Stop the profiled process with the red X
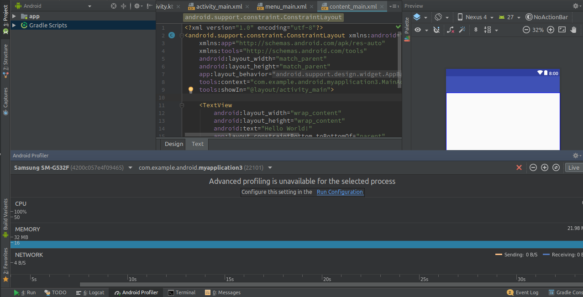 519,167
